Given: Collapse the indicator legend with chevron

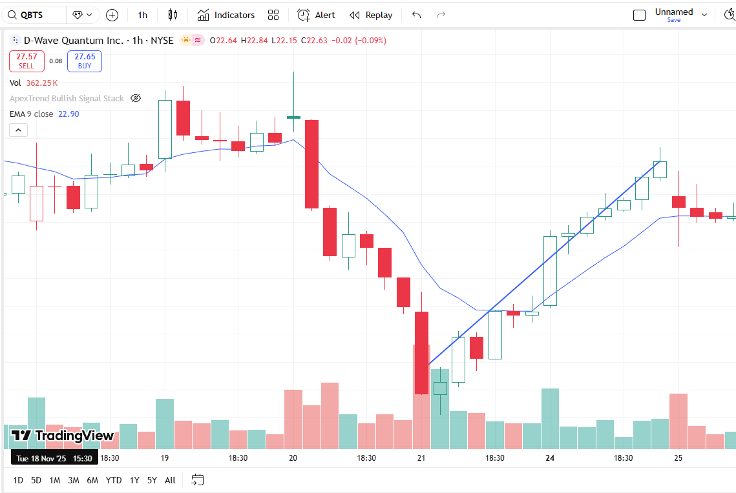Looking at the screenshot, I should (x=18, y=130).
